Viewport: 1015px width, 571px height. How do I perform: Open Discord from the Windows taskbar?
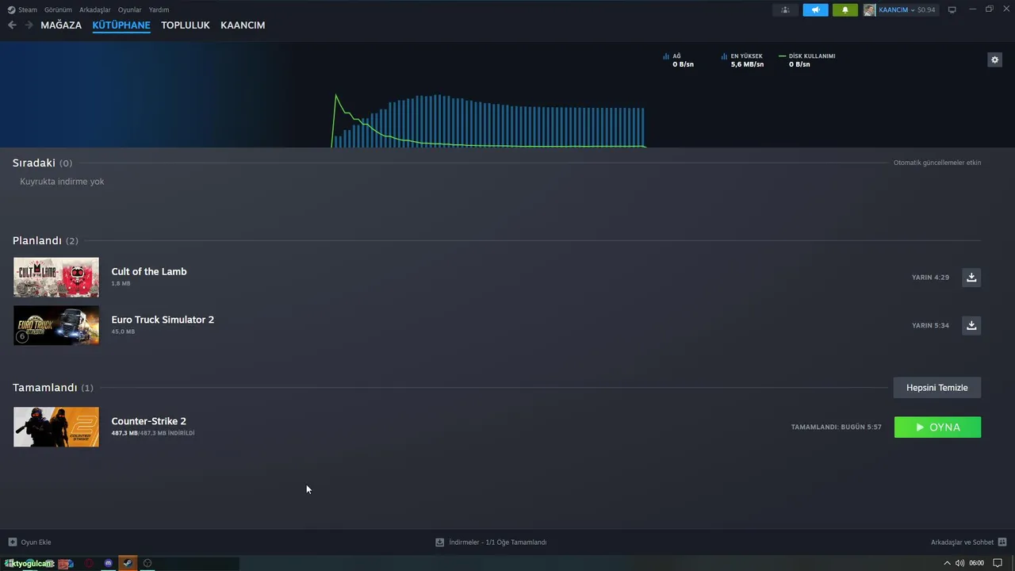(109, 563)
